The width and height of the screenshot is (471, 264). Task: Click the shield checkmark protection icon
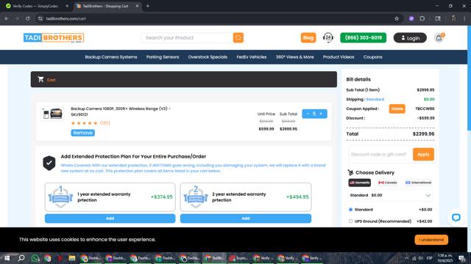pos(49,163)
